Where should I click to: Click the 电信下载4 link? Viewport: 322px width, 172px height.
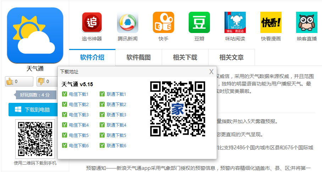click(x=79, y=125)
